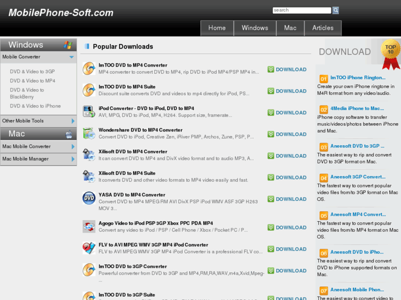The image size is (401, 300).
Task: Click the ImTOO DVD to MP4 Converter disc icon
Action: click(x=89, y=68)
